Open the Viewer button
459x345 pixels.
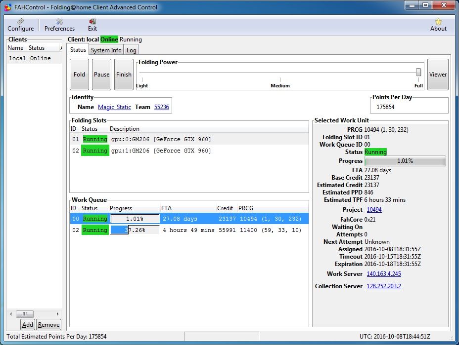click(x=438, y=75)
